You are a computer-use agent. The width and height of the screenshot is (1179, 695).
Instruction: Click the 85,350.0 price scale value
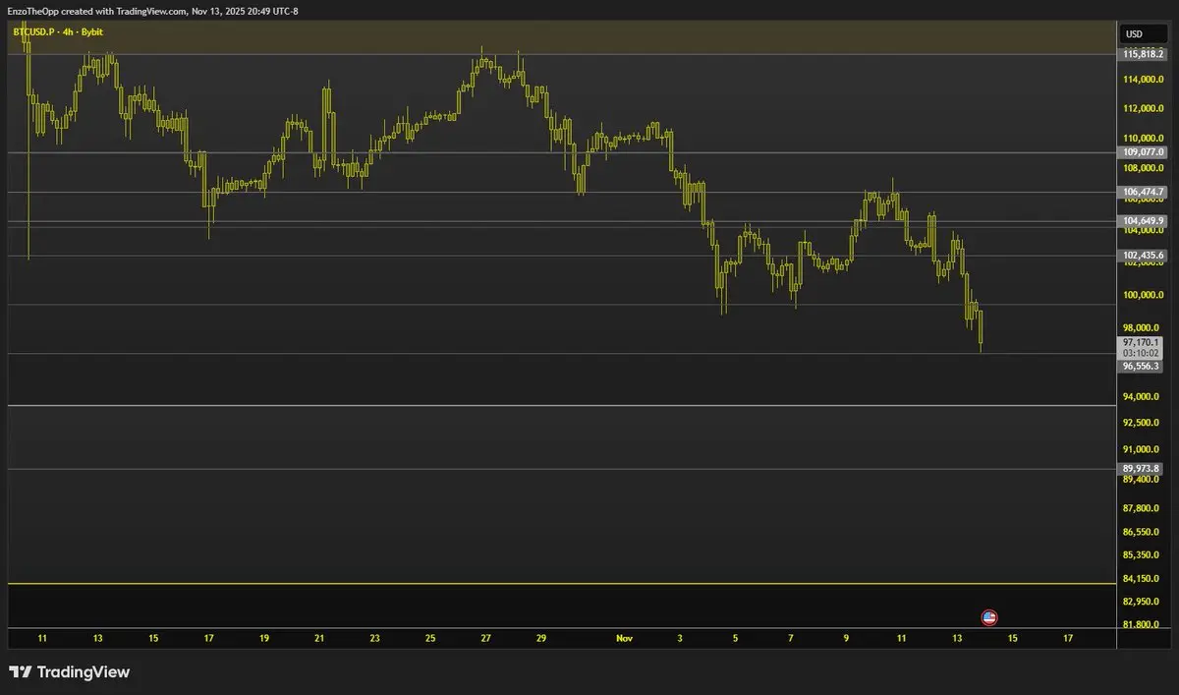click(x=1142, y=555)
